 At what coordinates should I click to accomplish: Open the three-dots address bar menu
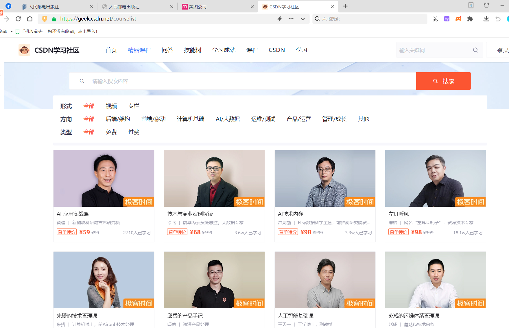pos(291,19)
